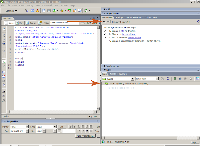
Task: Remove Comment icon in code toolbar
Action: point(4,77)
